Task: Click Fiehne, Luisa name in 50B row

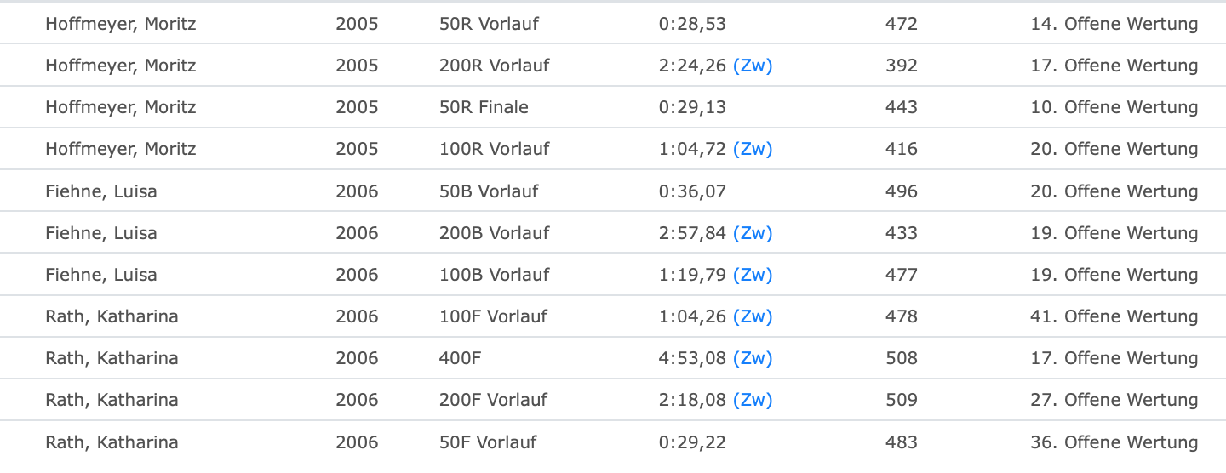Action: tap(101, 191)
